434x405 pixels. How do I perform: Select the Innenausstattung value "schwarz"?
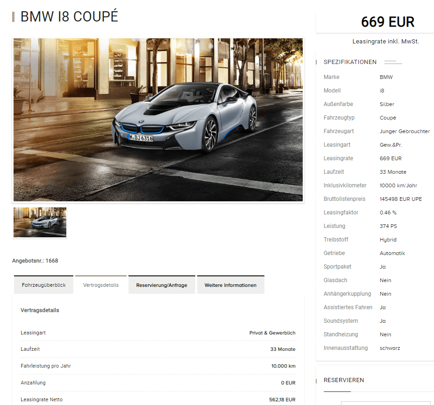390,348
